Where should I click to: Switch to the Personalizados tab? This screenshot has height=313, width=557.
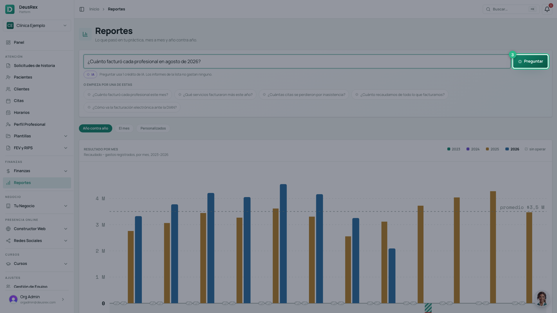pyautogui.click(x=153, y=128)
